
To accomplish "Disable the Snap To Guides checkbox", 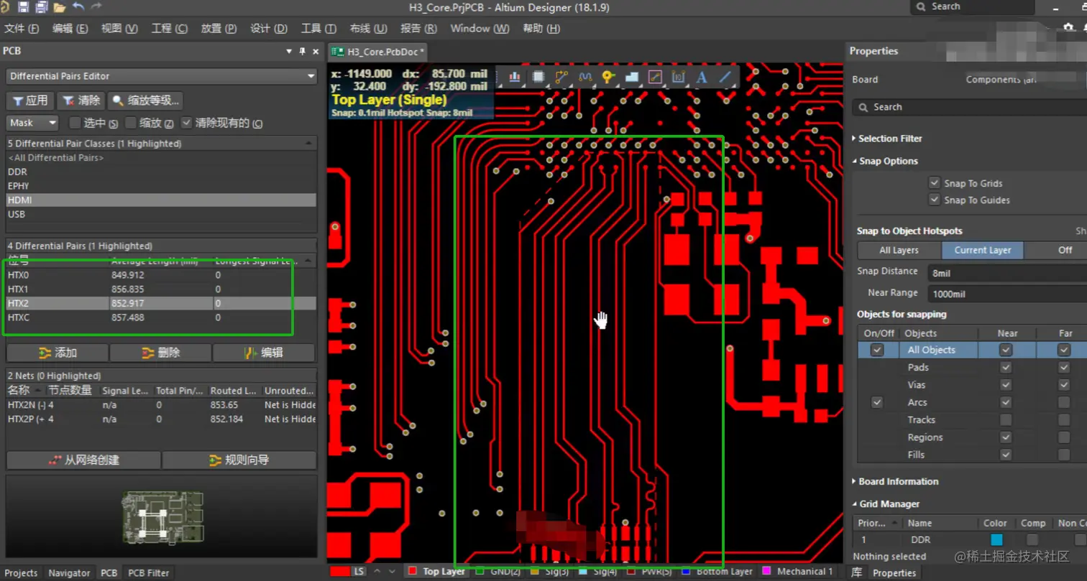I will tap(934, 200).
